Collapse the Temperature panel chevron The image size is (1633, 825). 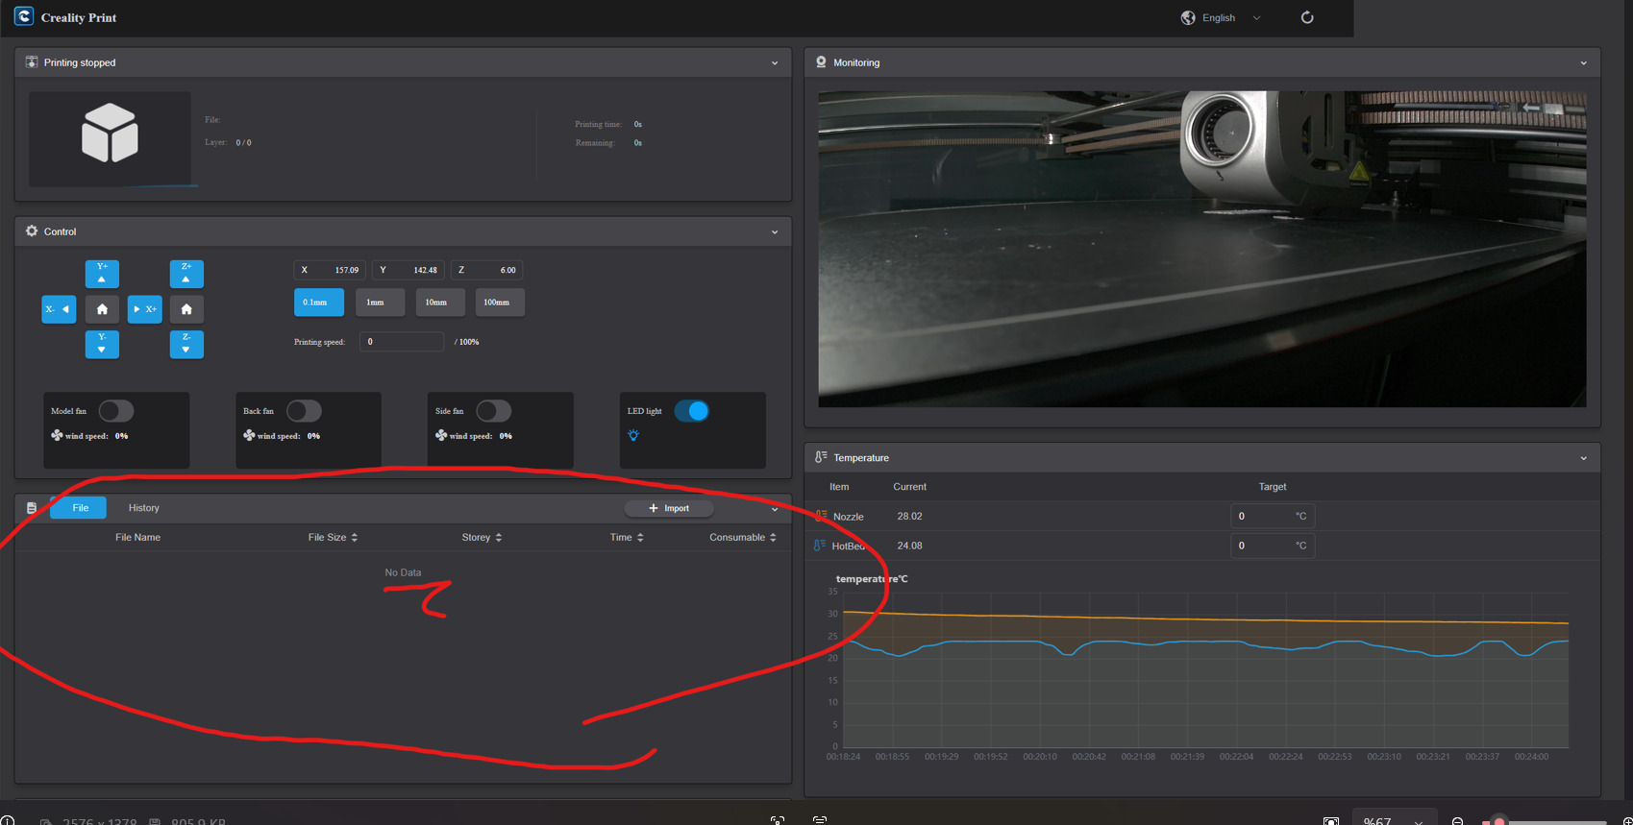[1584, 458]
